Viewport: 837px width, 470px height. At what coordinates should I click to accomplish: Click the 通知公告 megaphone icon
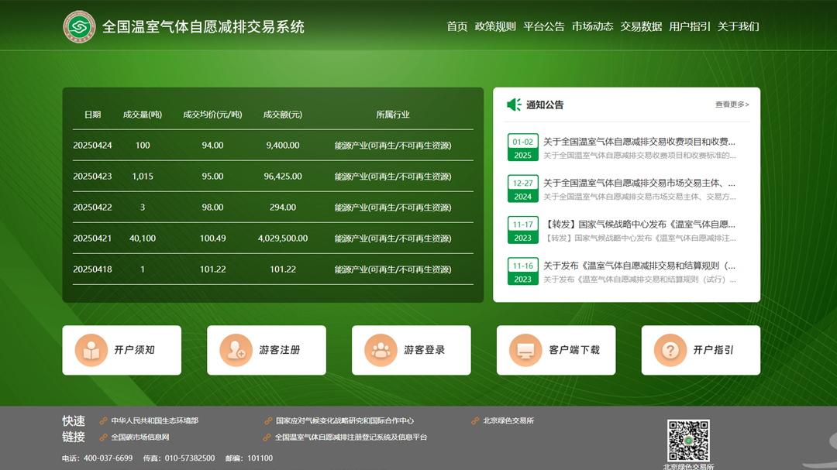point(514,105)
